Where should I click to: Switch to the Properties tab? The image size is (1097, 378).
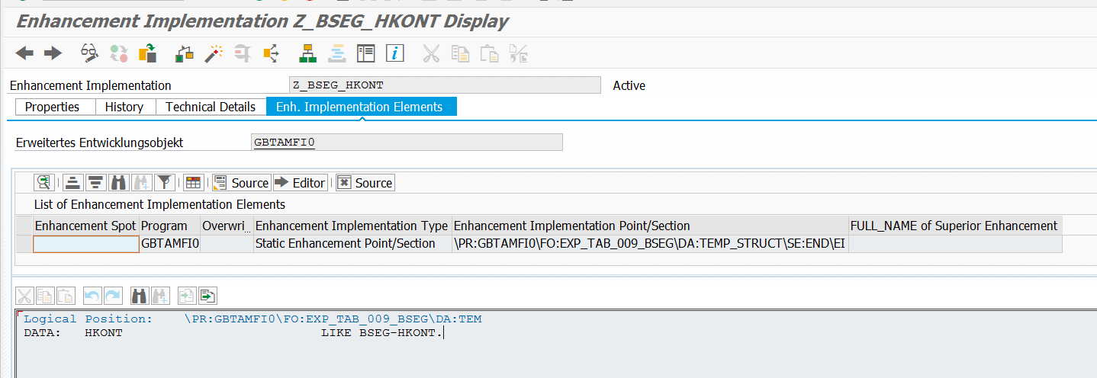click(x=52, y=107)
